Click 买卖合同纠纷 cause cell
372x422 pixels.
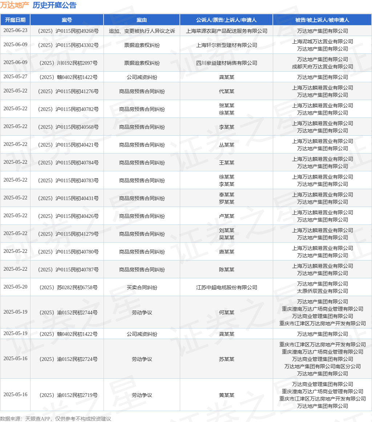click(142, 287)
